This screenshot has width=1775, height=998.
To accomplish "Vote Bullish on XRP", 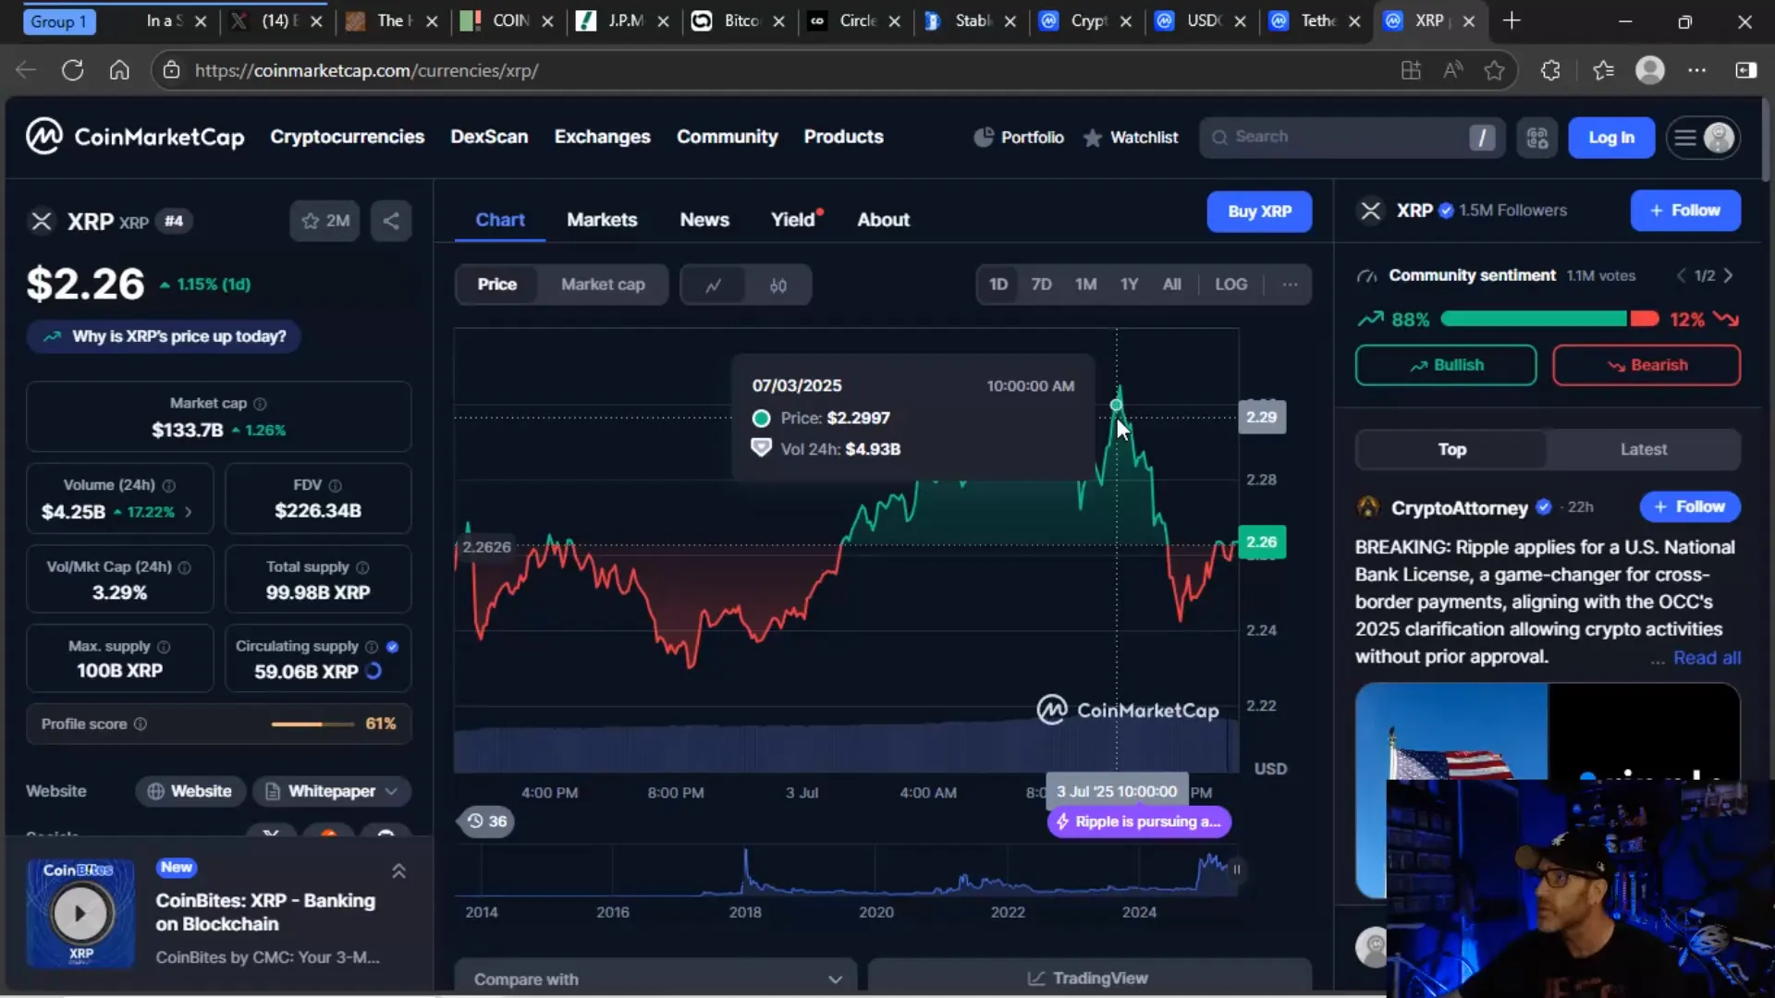I will pos(1446,365).
